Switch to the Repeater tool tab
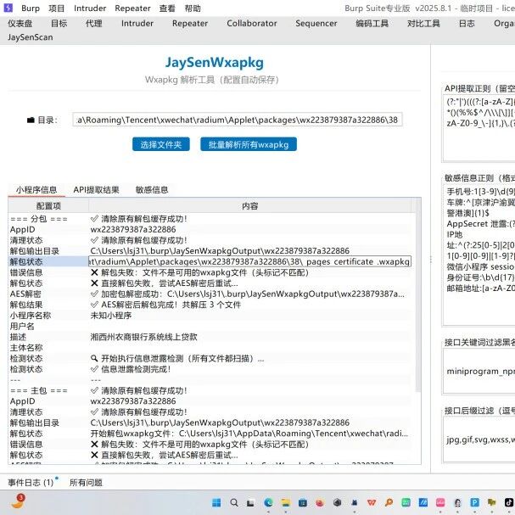This screenshot has height=515, width=515. click(x=190, y=23)
